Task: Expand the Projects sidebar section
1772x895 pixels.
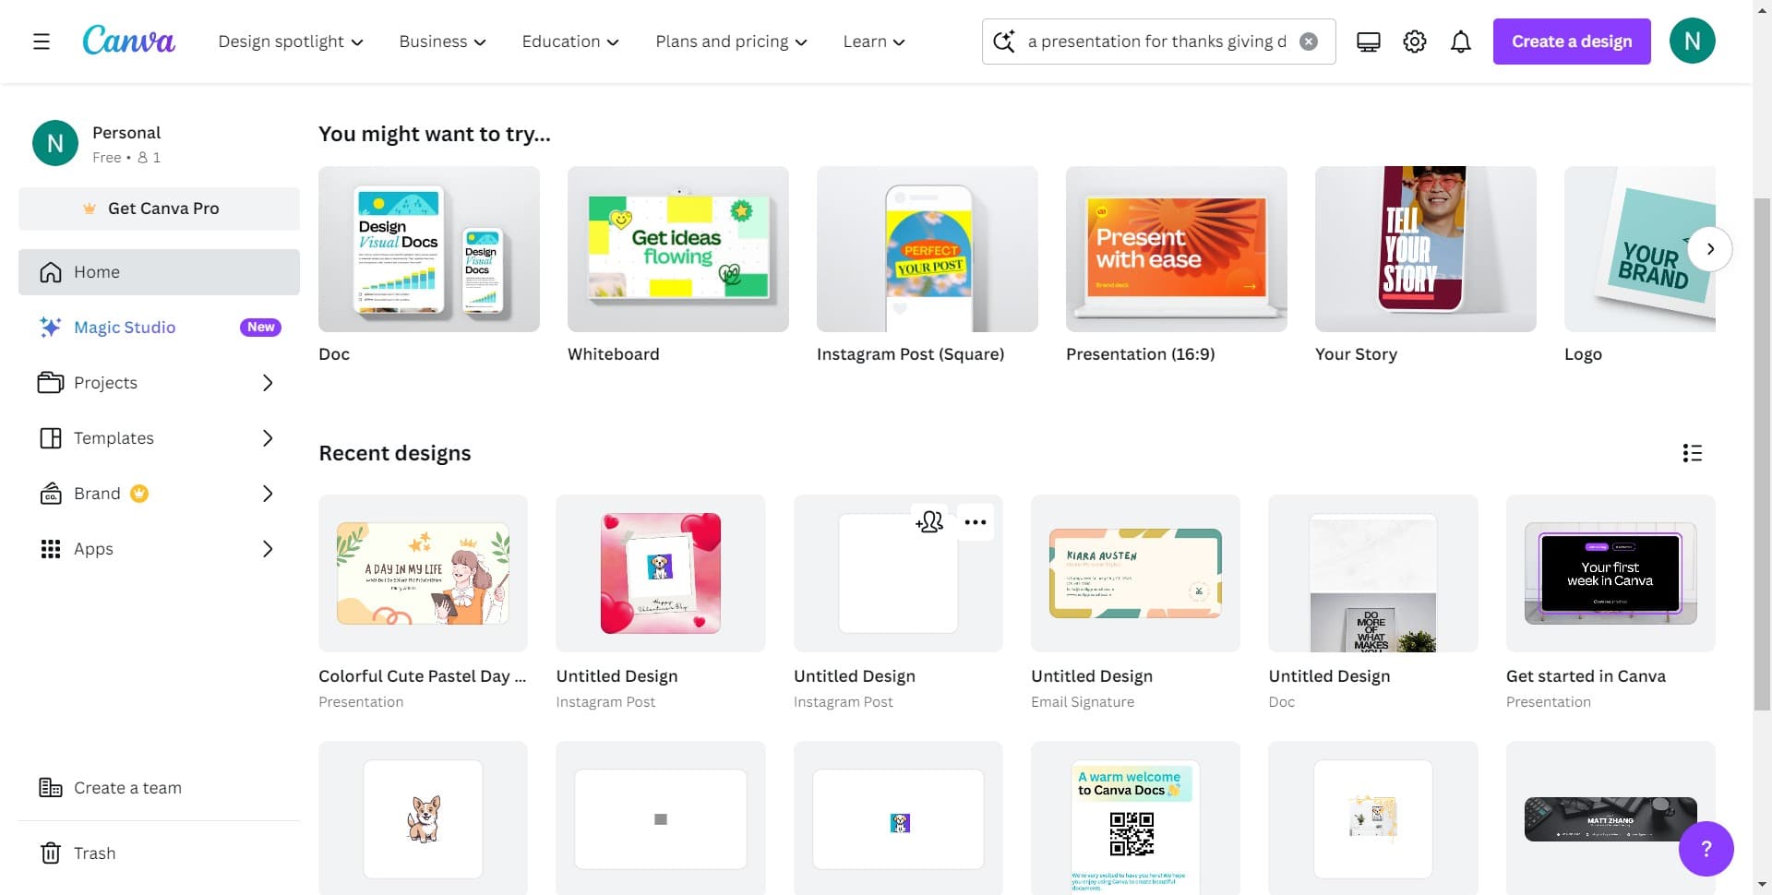Action: click(x=268, y=383)
